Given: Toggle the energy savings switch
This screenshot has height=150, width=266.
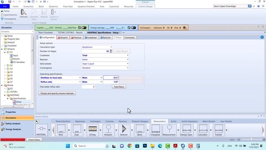Looking at the screenshot, I should (x=133, y=27).
